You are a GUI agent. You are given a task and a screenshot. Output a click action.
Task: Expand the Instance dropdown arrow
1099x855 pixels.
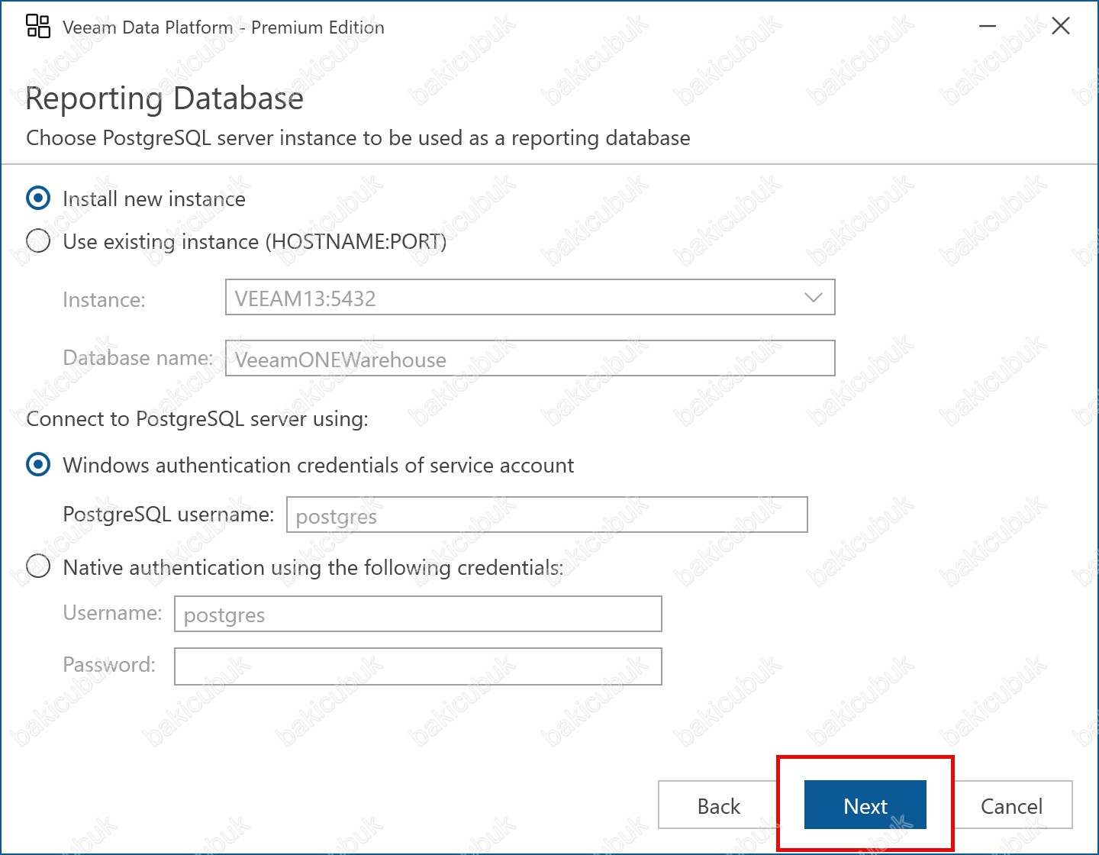pyautogui.click(x=814, y=298)
